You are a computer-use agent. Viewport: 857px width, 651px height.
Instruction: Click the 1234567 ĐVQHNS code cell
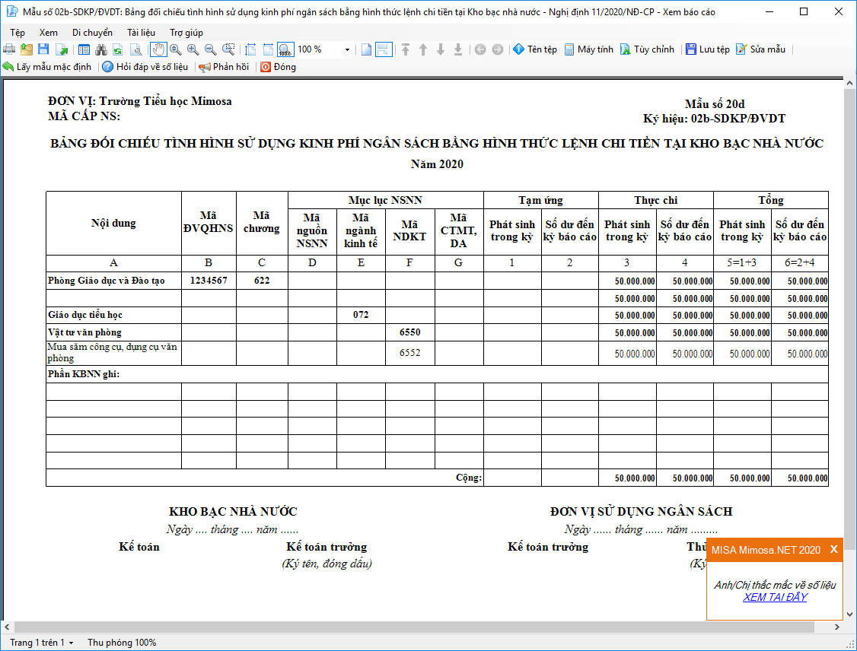(x=209, y=281)
